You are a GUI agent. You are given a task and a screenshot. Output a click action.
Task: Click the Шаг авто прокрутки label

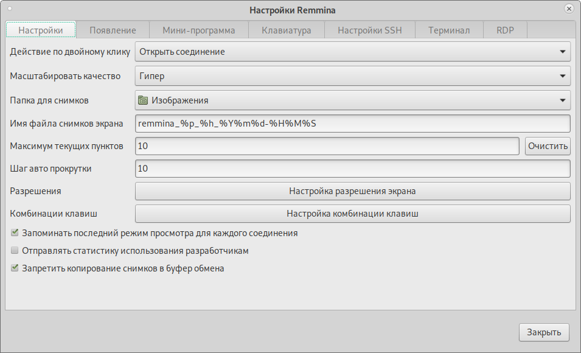50,169
